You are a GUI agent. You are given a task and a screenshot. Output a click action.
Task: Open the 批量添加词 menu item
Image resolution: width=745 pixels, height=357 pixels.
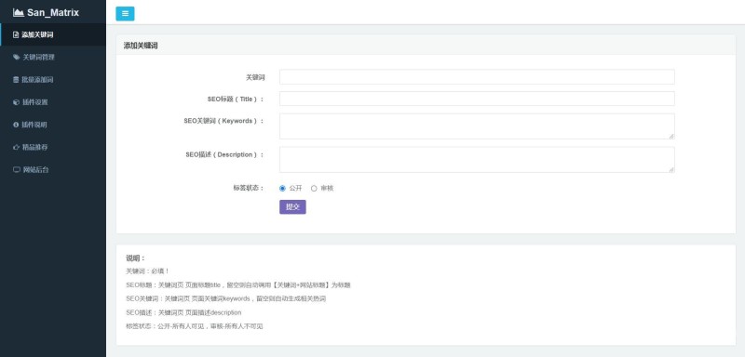pos(53,80)
